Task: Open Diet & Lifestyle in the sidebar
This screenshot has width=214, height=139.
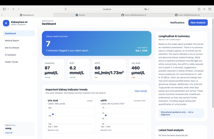Action: click(x=19, y=47)
